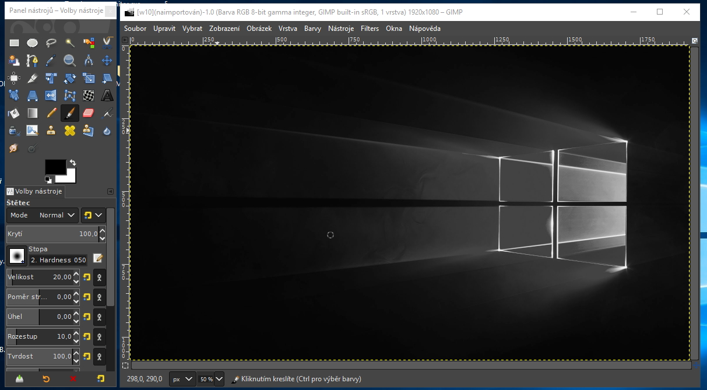The width and height of the screenshot is (707, 390).
Task: Select the Dodge/Burn tool
Action: (x=33, y=148)
